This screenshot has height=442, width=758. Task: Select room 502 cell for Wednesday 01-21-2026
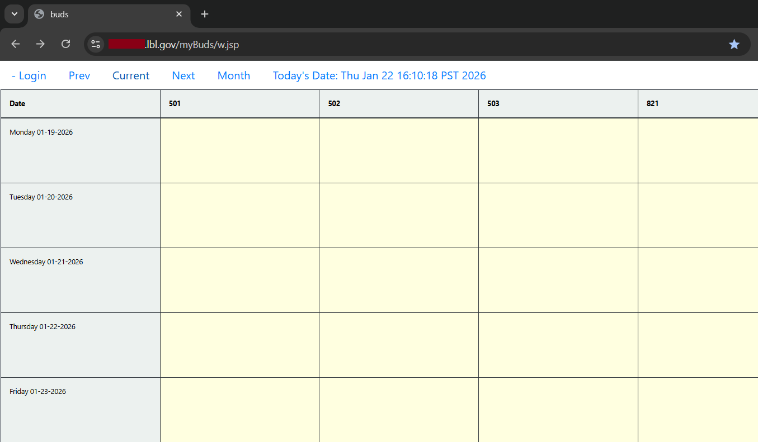(399, 280)
